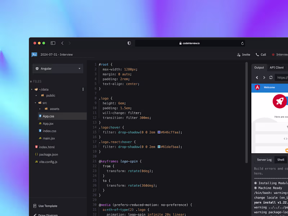Image resolution: width=288 pixels, height=216 pixels.
Task: Open package.json file
Action: pyautogui.click(x=48, y=154)
